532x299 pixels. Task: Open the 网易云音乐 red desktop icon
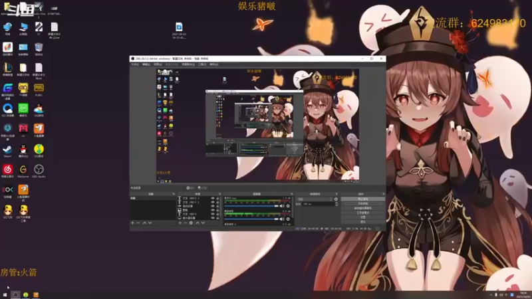coord(7,171)
